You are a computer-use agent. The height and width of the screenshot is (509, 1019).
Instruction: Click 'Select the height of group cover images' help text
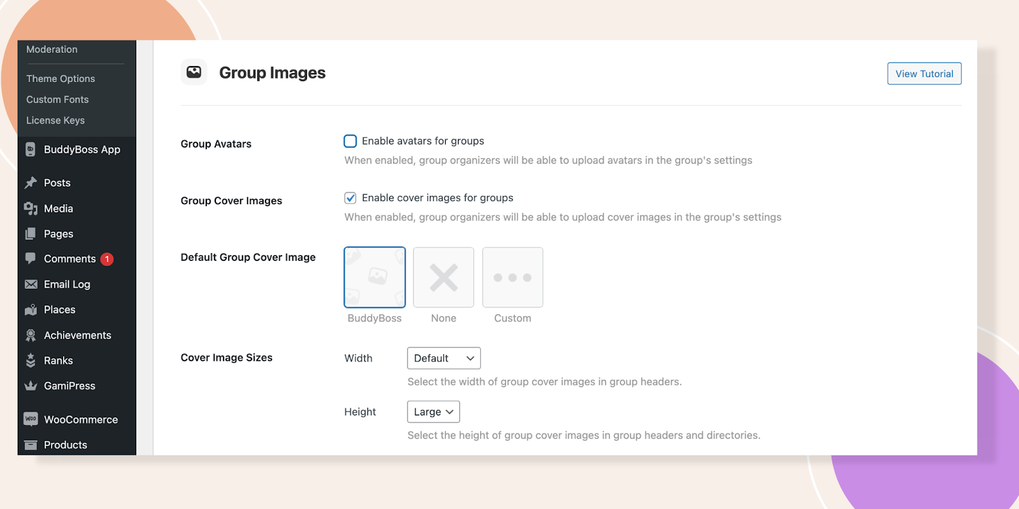click(x=584, y=435)
